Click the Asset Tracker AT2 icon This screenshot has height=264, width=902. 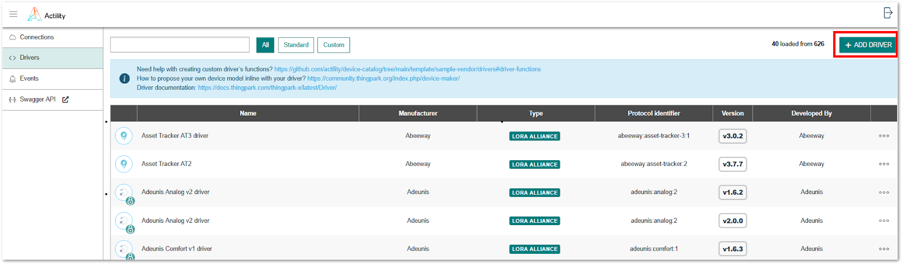pyautogui.click(x=124, y=164)
